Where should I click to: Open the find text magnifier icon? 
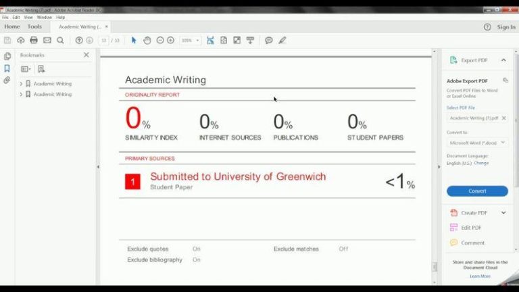click(60, 41)
